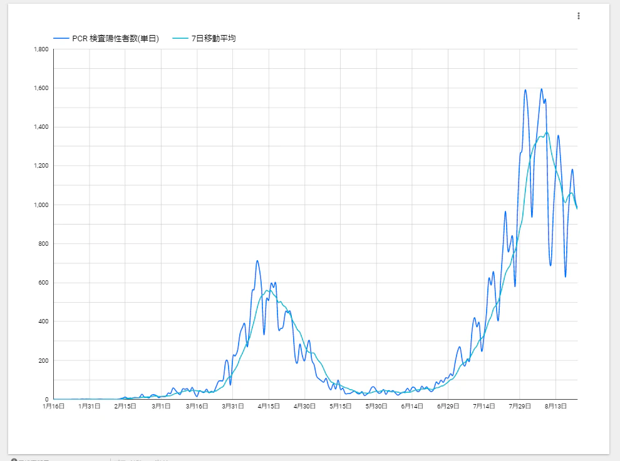This screenshot has height=461, width=620.
Task: Click the 400 y-axis value
Action: point(43,321)
